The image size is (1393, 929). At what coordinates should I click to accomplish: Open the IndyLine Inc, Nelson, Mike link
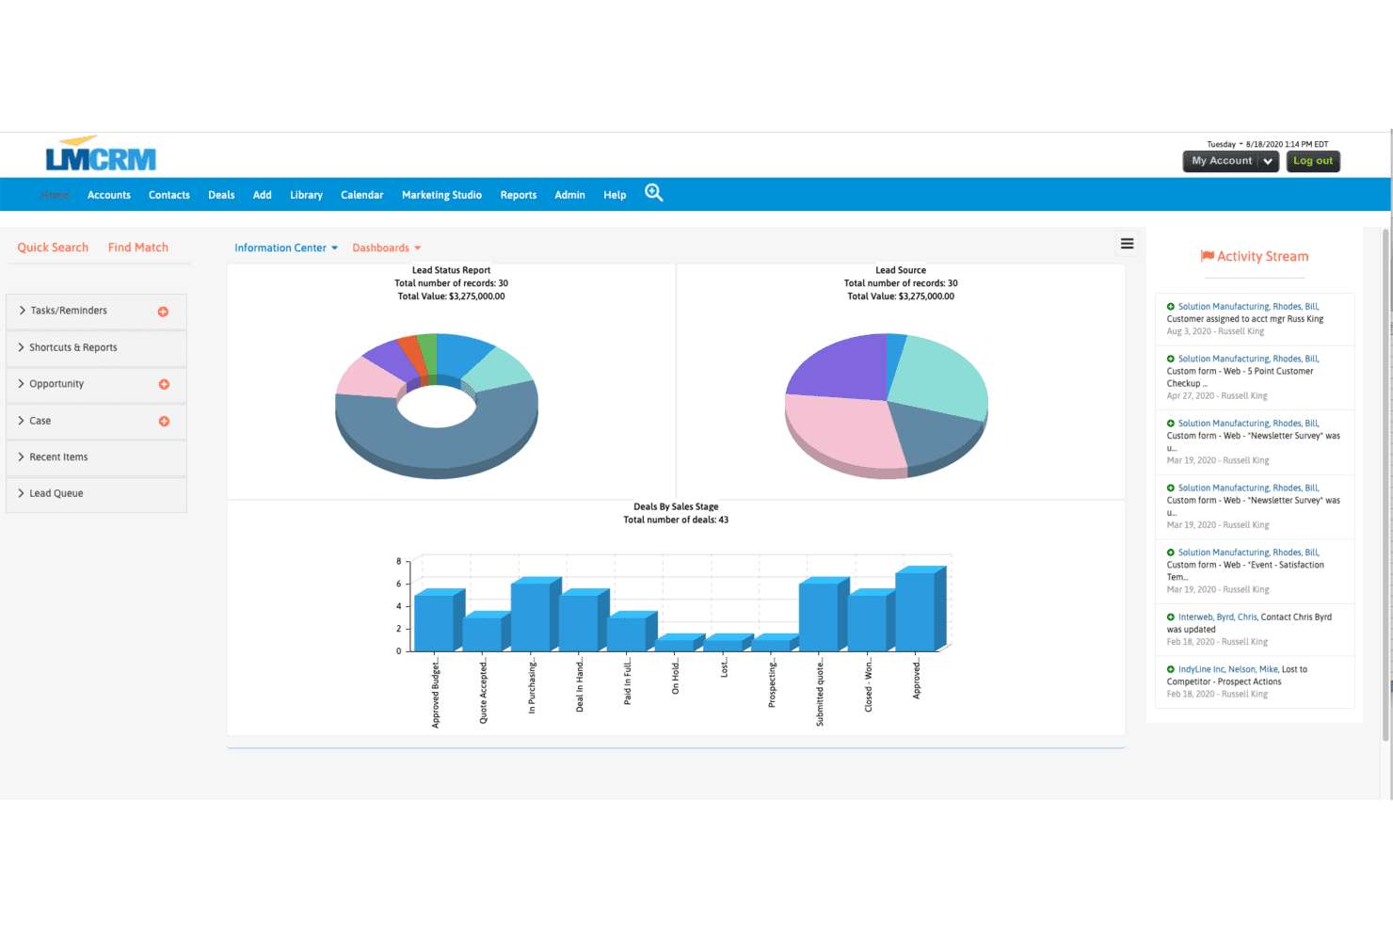point(1228,669)
